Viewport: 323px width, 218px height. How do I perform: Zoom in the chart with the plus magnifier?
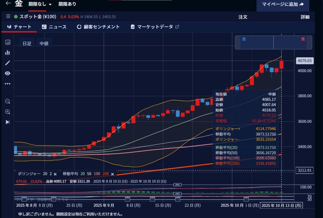click(8, 112)
